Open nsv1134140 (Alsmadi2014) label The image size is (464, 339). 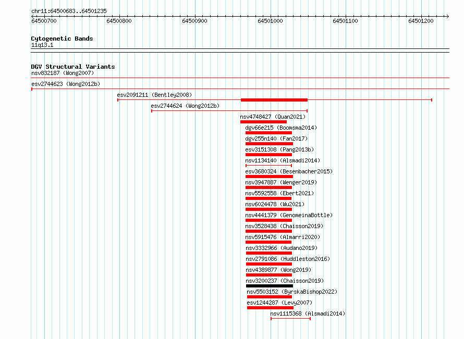283,160
